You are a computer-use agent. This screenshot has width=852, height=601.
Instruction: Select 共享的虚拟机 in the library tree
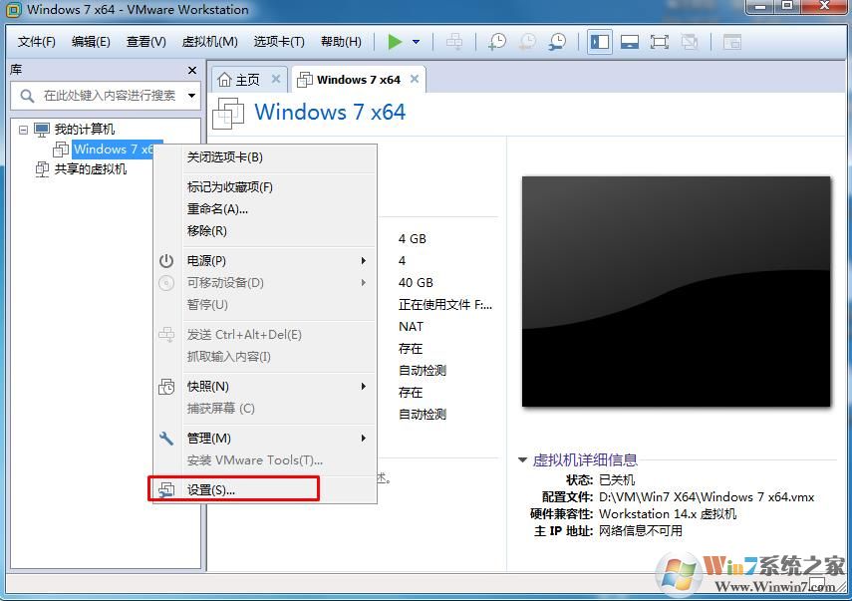click(x=91, y=169)
